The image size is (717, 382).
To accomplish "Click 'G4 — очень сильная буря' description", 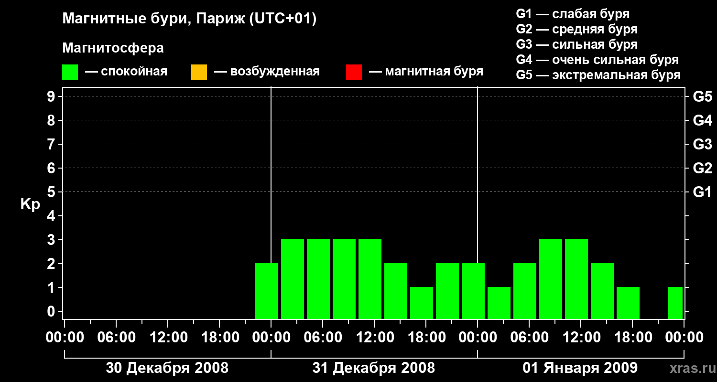I will click(597, 60).
